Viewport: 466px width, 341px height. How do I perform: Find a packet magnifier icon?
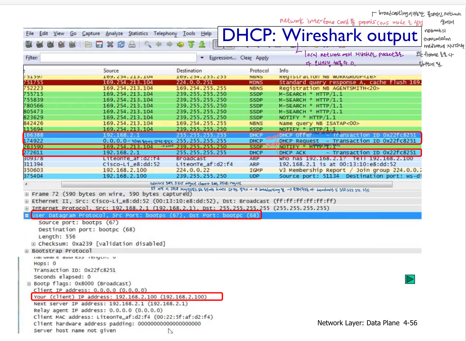pos(148,44)
